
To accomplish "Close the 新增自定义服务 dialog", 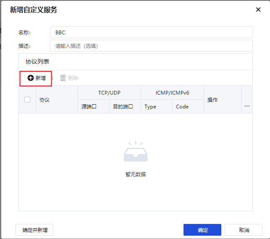I will coord(258,10).
